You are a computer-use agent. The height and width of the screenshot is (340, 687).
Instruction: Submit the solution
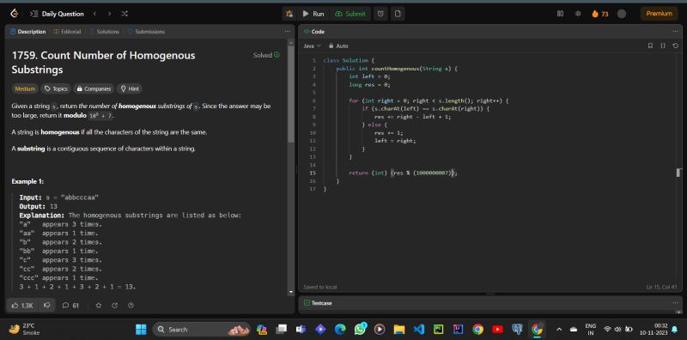350,14
